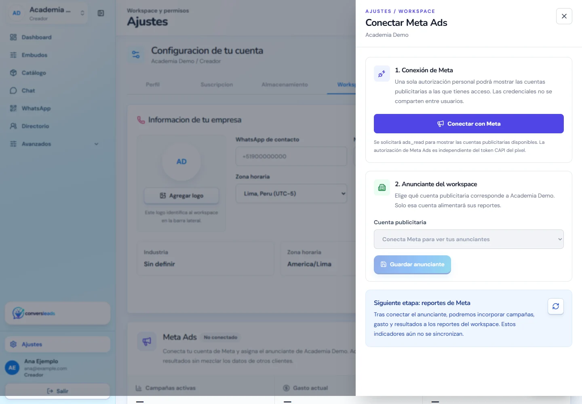Click the Salir logout button
Screen dimensions: 582x404
point(57,391)
